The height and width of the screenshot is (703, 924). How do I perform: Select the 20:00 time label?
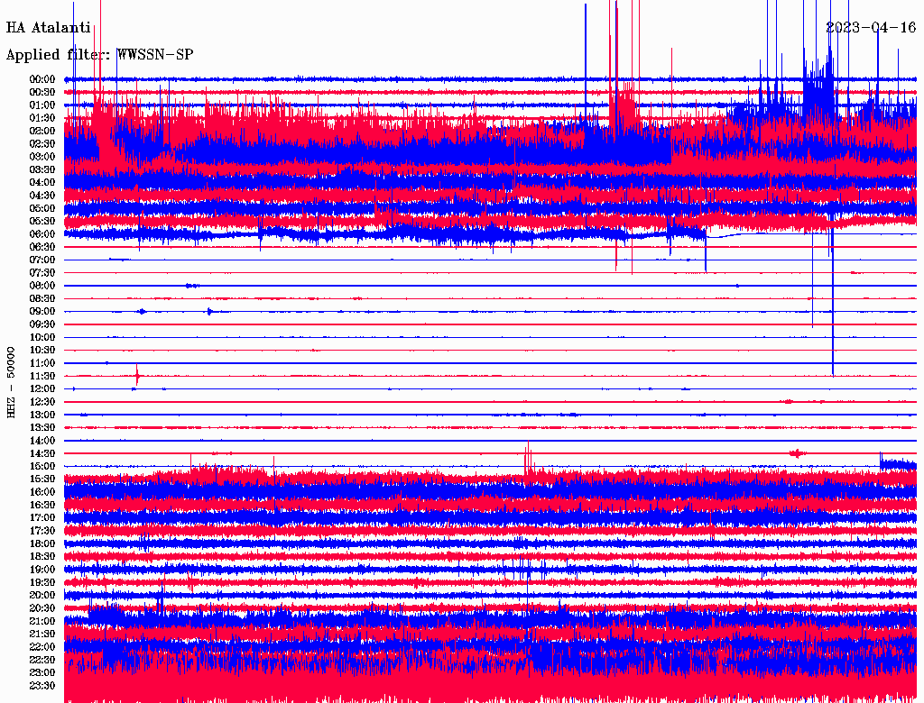(42, 595)
